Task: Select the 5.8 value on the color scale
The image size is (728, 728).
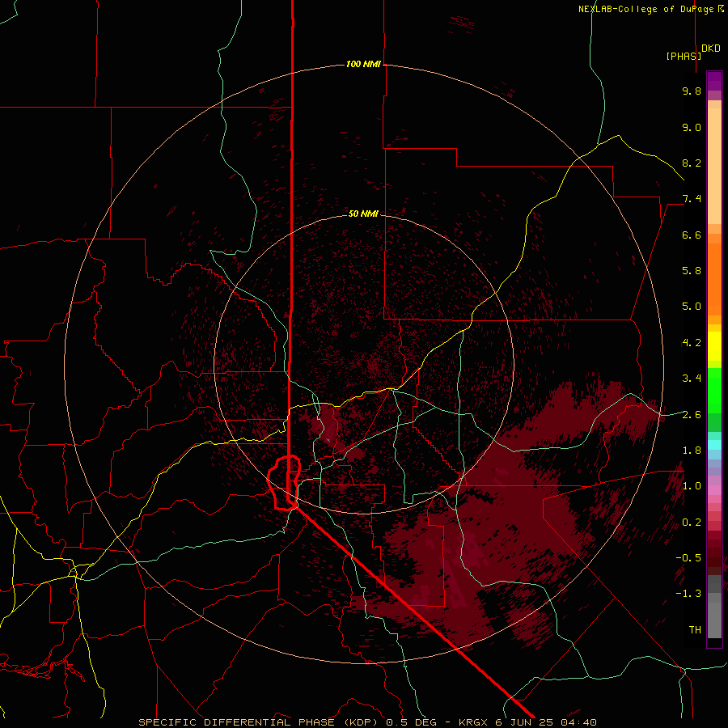Action: pos(692,271)
